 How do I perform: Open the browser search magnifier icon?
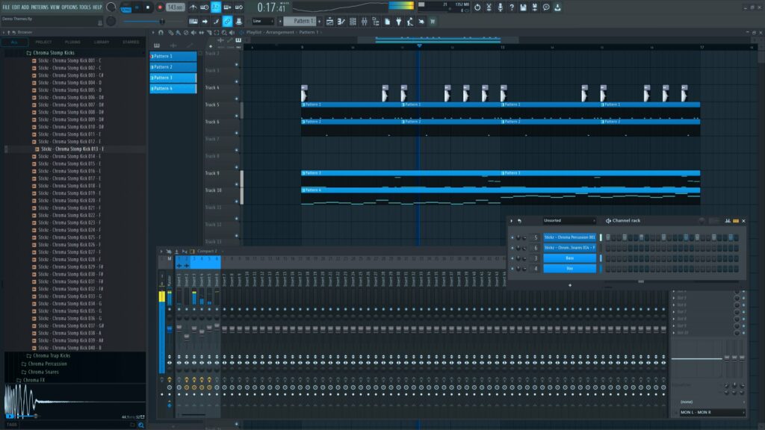(141, 425)
